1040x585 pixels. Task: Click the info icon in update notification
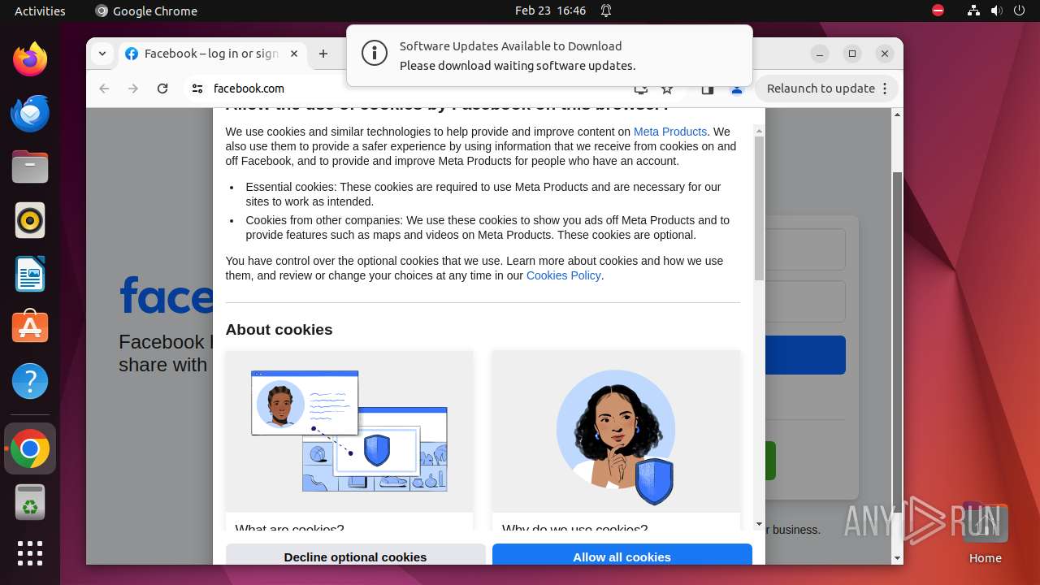click(x=374, y=54)
